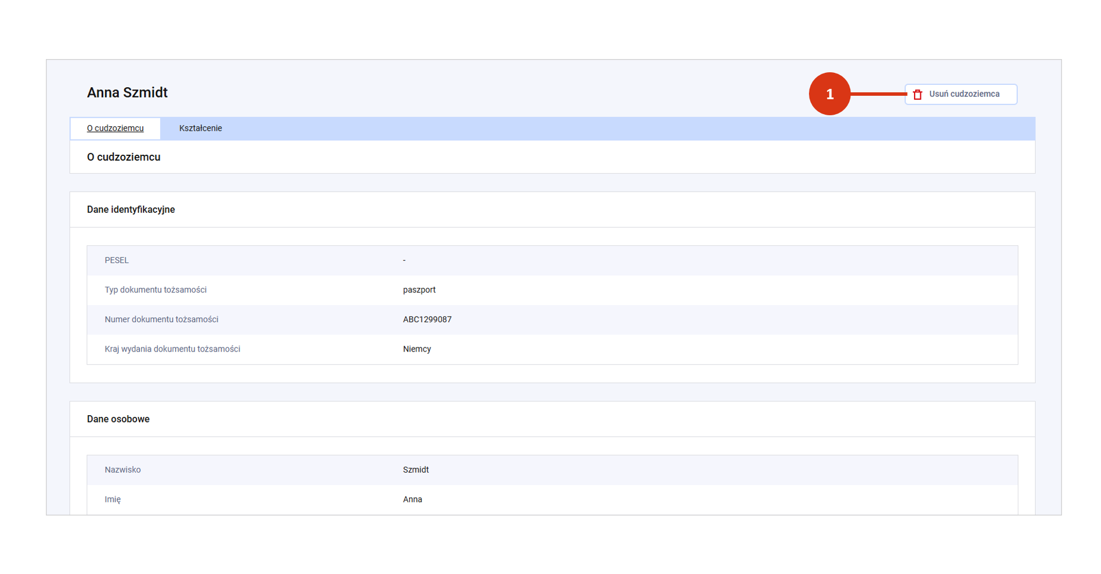Select document number ABC1299087

[x=427, y=319]
